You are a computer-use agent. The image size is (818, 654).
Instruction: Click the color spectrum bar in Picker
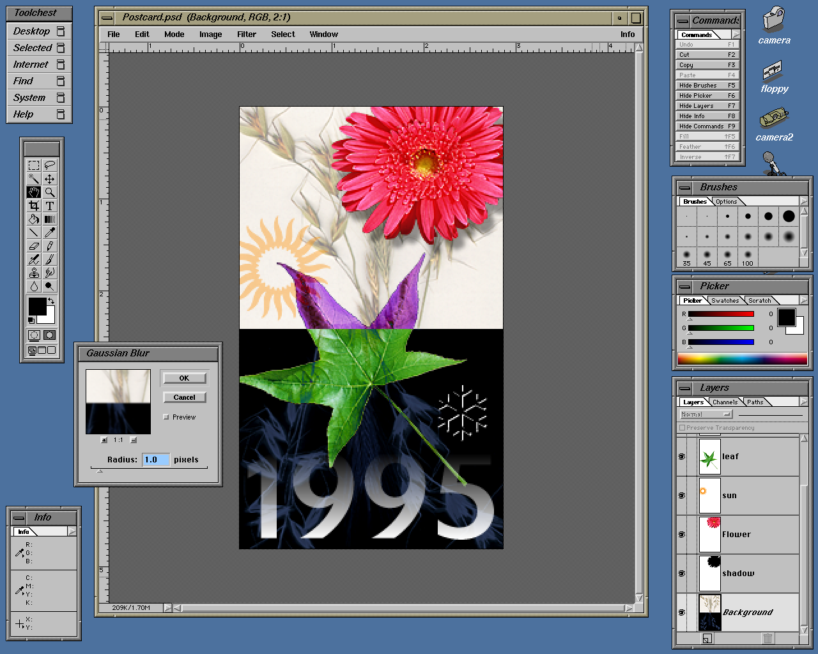pyautogui.click(x=742, y=360)
